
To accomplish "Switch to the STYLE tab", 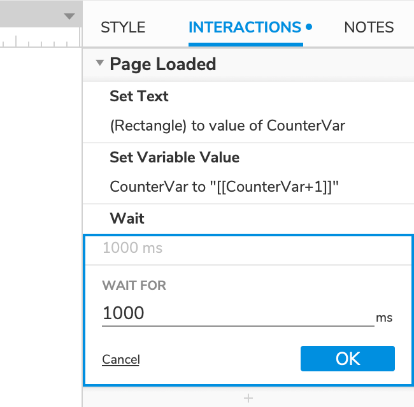I will tap(123, 27).
